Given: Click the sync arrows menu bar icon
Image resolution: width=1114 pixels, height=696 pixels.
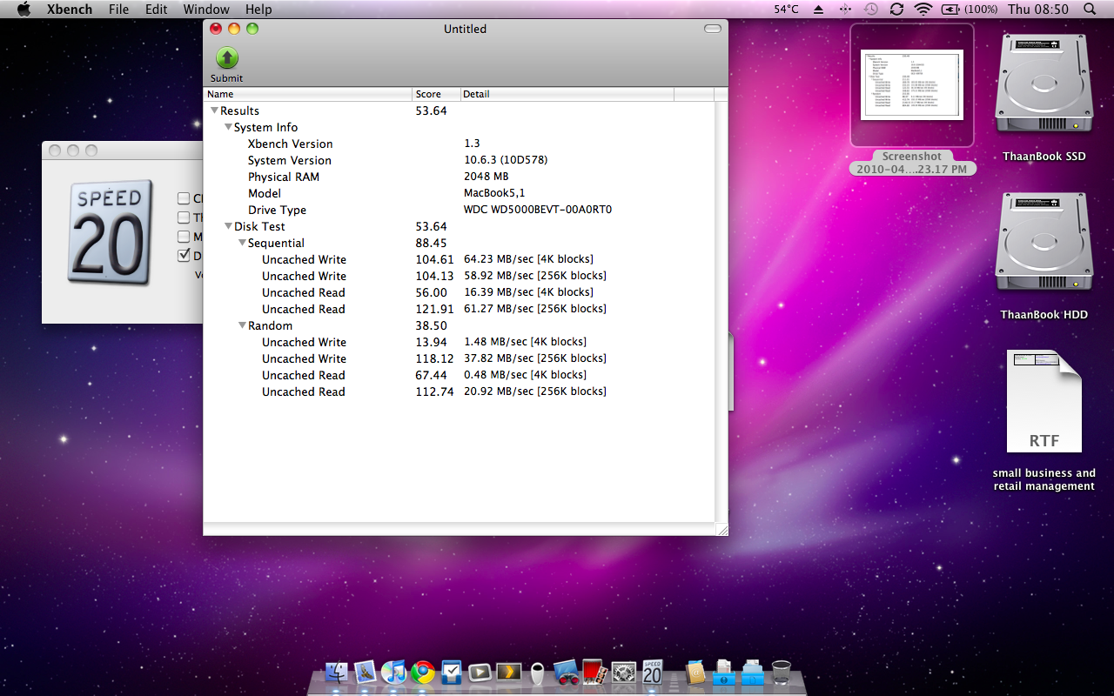Looking at the screenshot, I should tap(896, 9).
